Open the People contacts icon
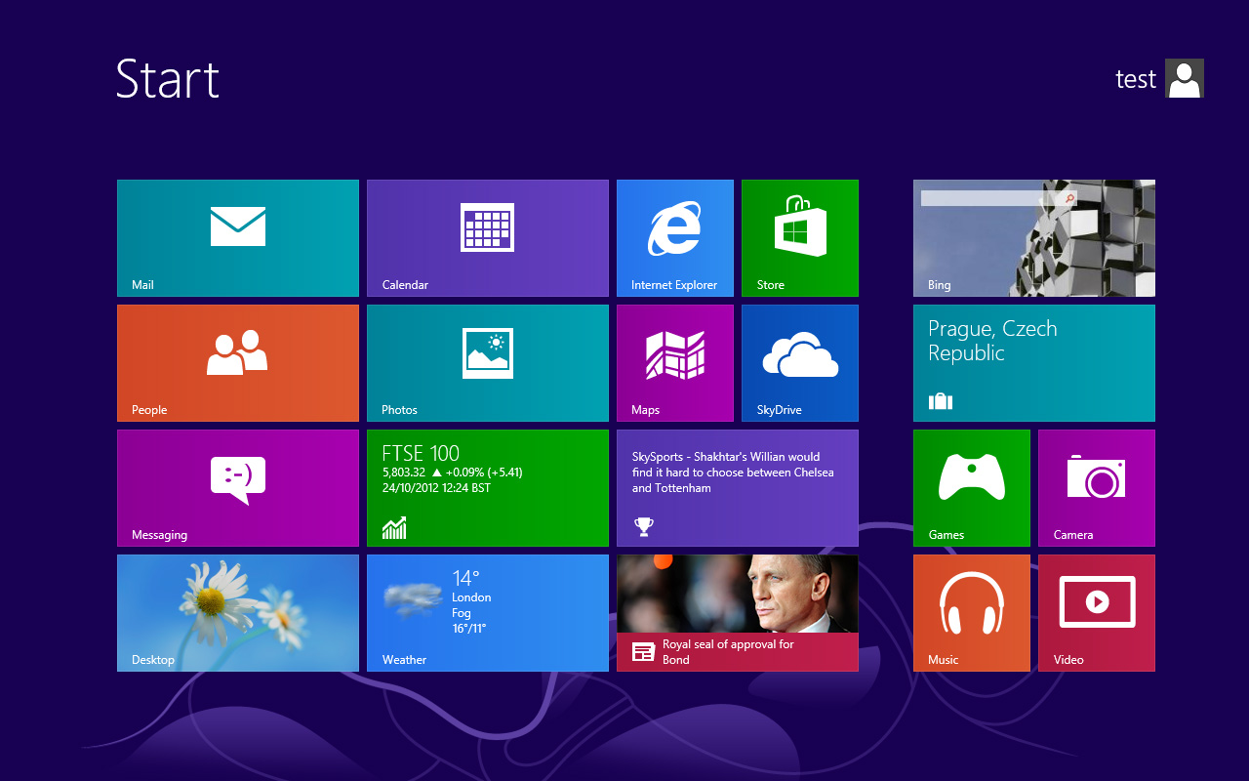The image size is (1249, 781). [237, 352]
